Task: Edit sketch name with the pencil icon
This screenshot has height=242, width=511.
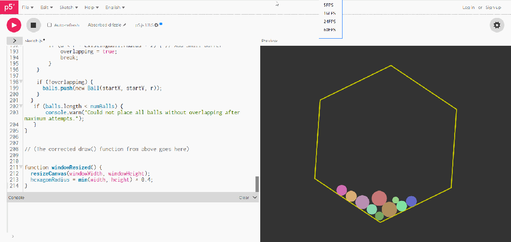Action: coord(124,25)
